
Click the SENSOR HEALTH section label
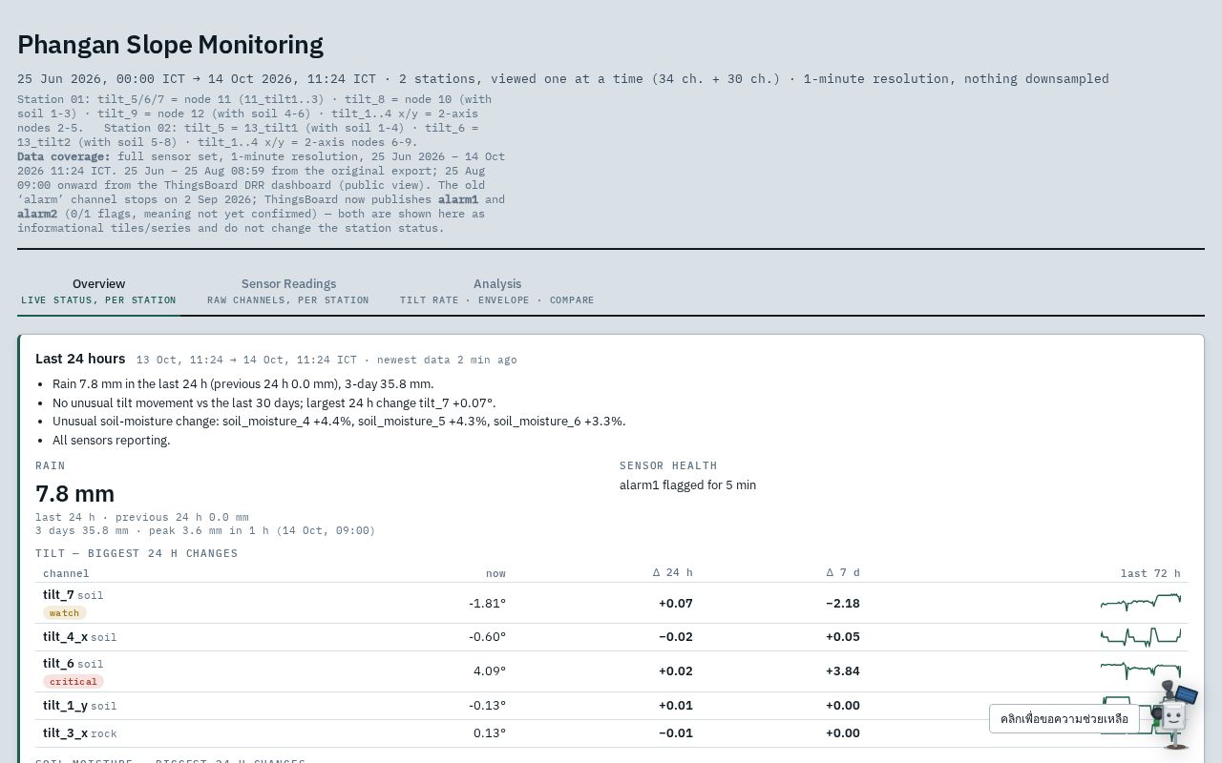coord(668,465)
